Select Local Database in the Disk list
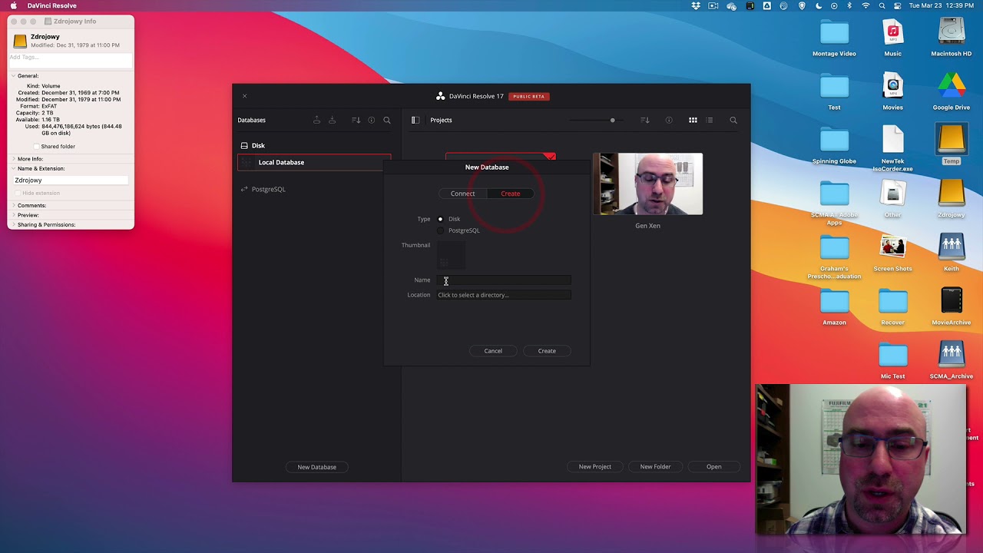 [x=314, y=162]
